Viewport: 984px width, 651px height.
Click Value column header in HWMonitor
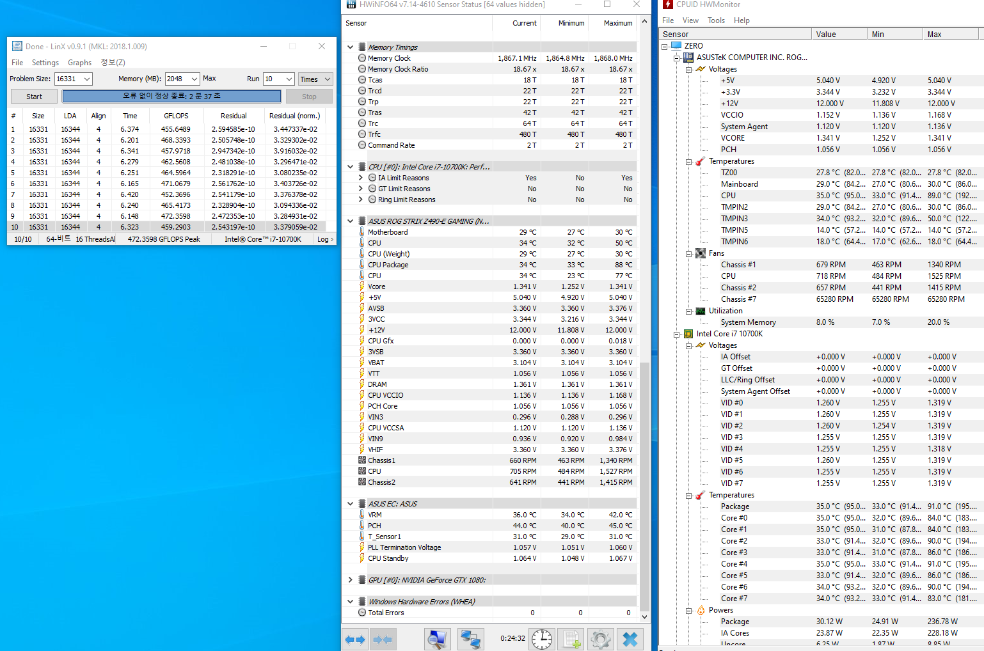838,35
